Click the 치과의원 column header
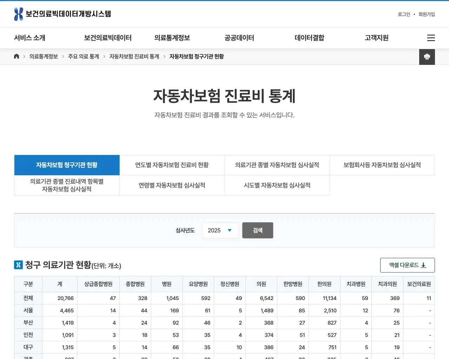This screenshot has width=449, height=359. click(x=388, y=284)
